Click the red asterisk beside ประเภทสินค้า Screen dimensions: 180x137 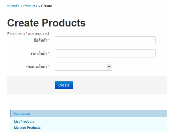(x=49, y=66)
